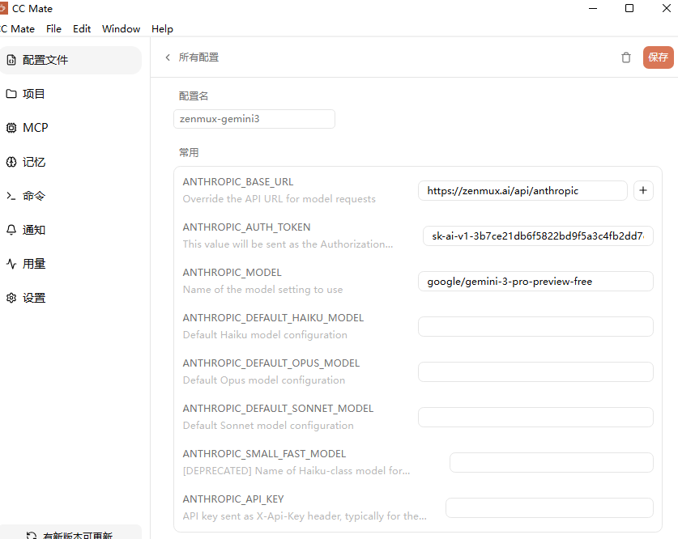Open the Edit menu
The height and width of the screenshot is (539, 678).
pyautogui.click(x=82, y=28)
